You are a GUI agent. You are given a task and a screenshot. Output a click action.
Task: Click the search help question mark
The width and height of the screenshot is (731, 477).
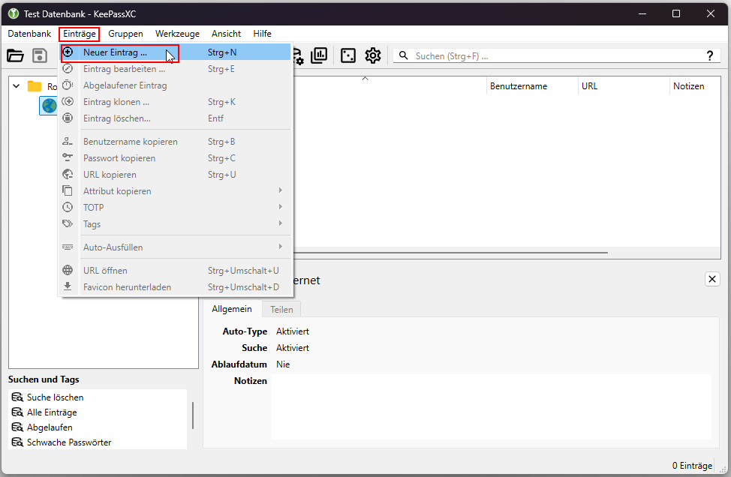709,56
